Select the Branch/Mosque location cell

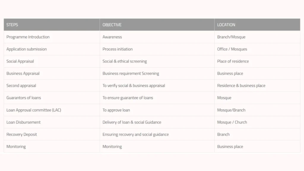231,37
